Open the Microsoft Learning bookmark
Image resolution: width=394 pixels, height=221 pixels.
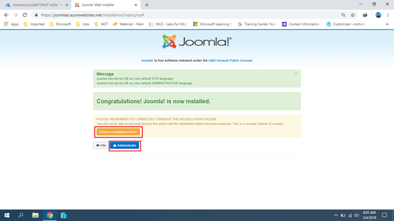(212, 24)
